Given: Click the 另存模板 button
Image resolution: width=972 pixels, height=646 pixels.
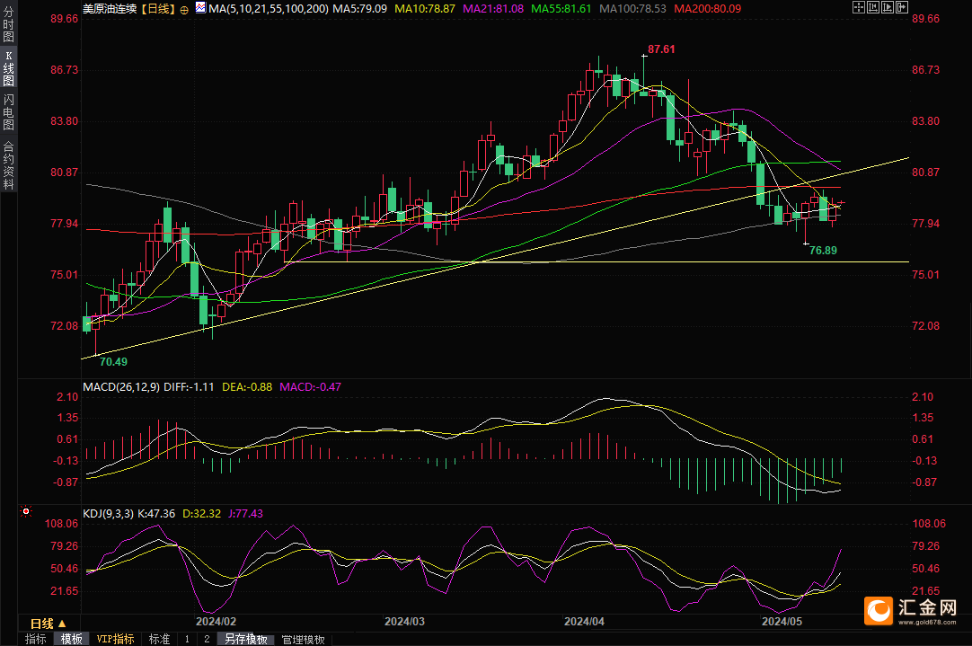Looking at the screenshot, I should (246, 639).
